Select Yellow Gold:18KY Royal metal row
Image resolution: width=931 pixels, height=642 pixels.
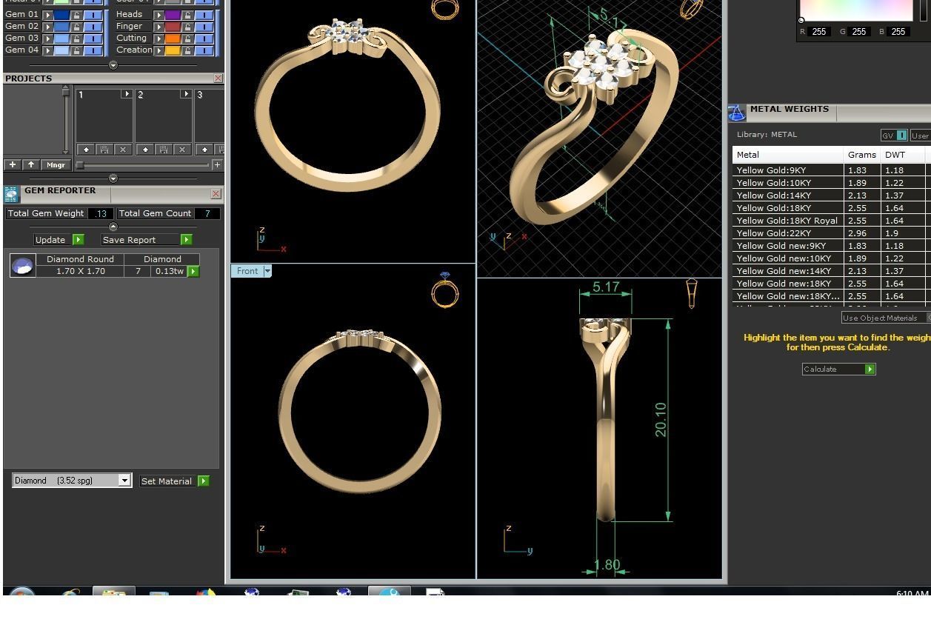[832, 221]
